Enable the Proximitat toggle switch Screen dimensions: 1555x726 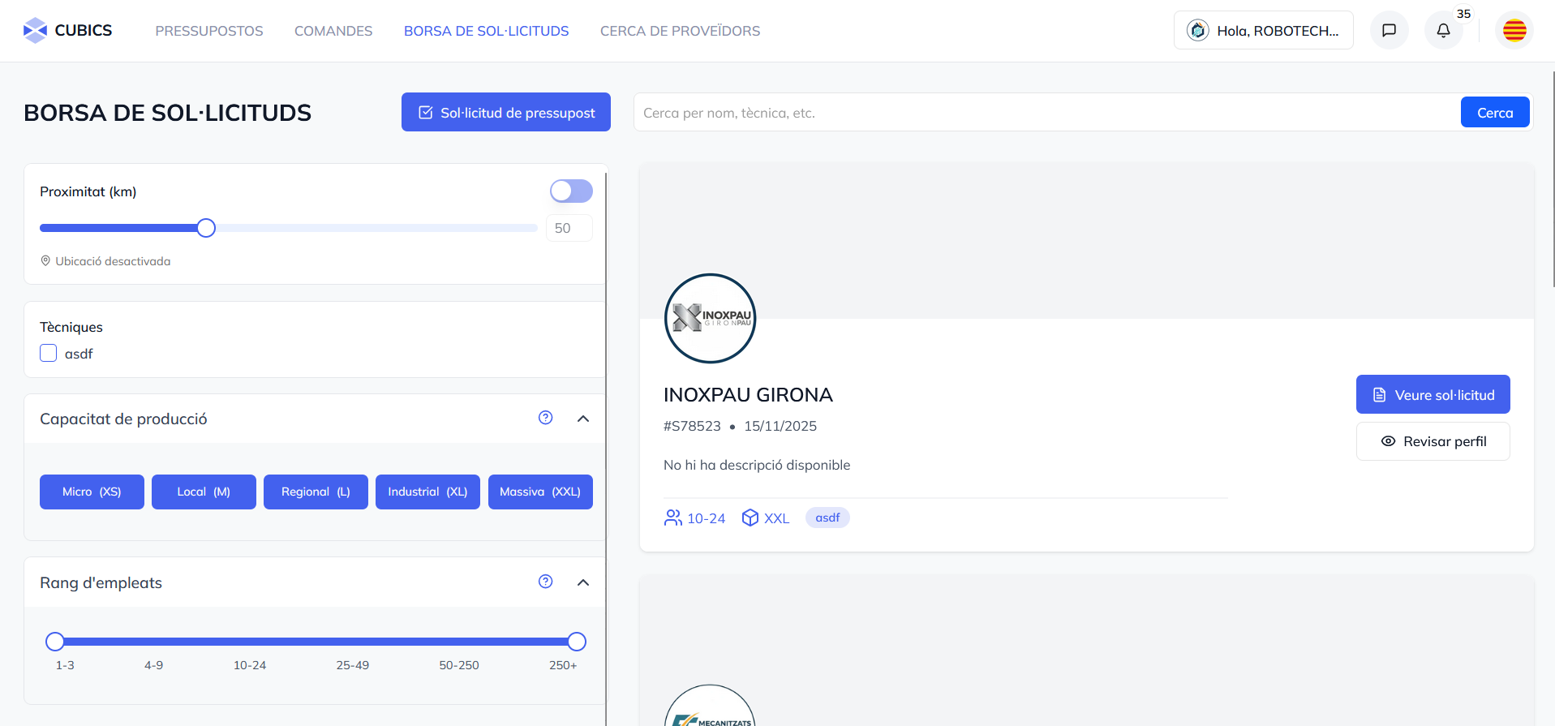pos(571,191)
